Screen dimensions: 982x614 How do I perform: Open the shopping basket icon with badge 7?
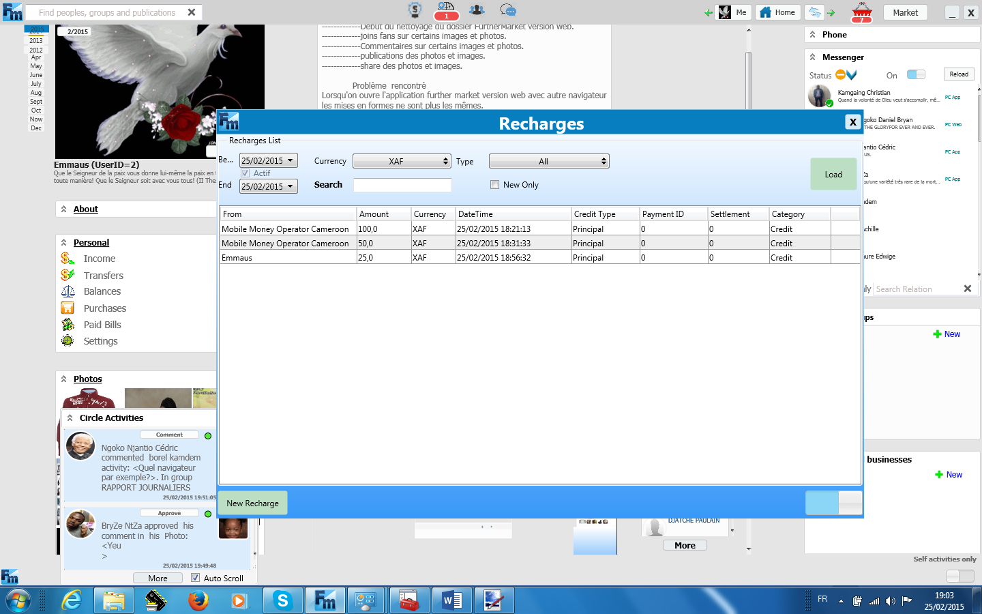pos(862,12)
